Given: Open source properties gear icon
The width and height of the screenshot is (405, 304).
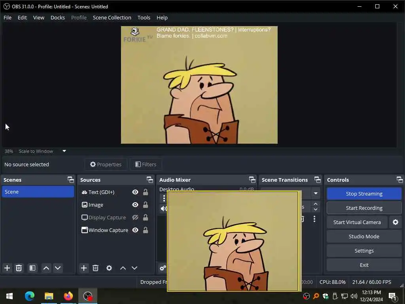Looking at the screenshot, I should tap(109, 268).
